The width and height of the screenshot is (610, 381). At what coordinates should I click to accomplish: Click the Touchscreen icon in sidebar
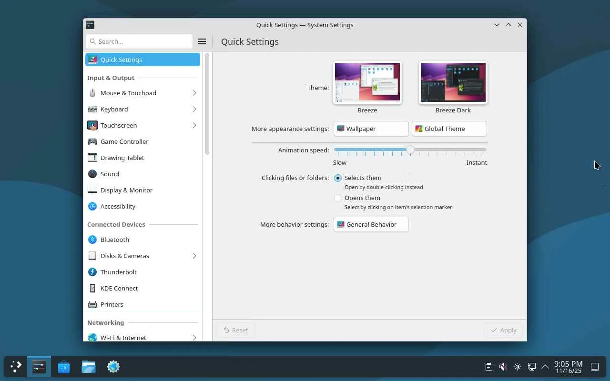coord(92,125)
